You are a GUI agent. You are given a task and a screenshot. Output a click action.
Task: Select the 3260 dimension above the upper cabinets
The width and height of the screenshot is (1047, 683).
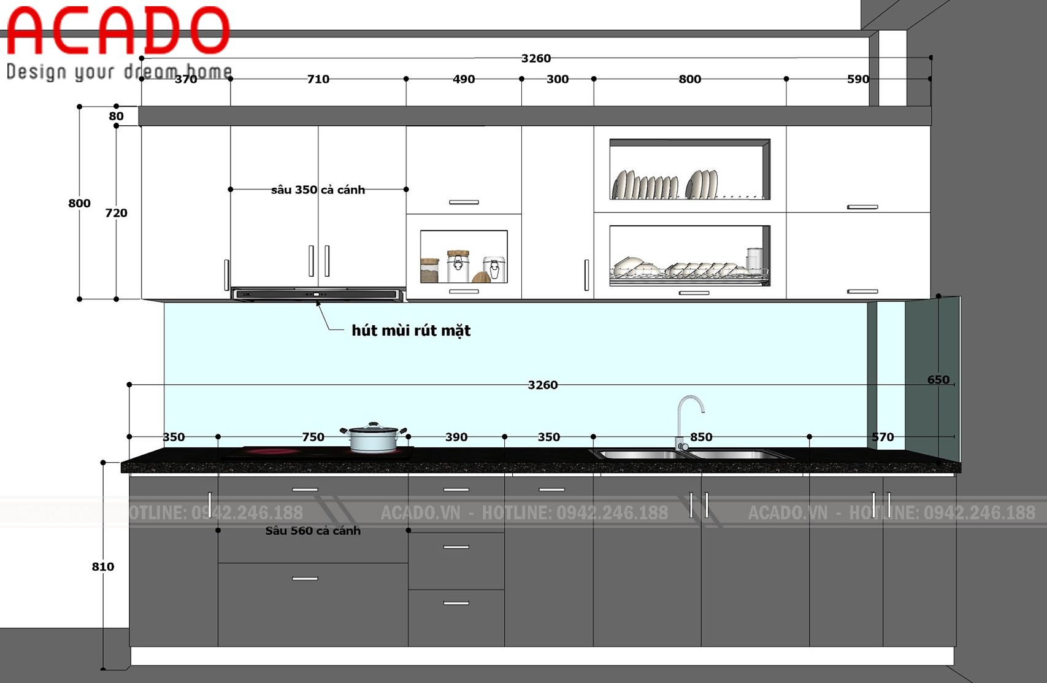[x=536, y=58]
